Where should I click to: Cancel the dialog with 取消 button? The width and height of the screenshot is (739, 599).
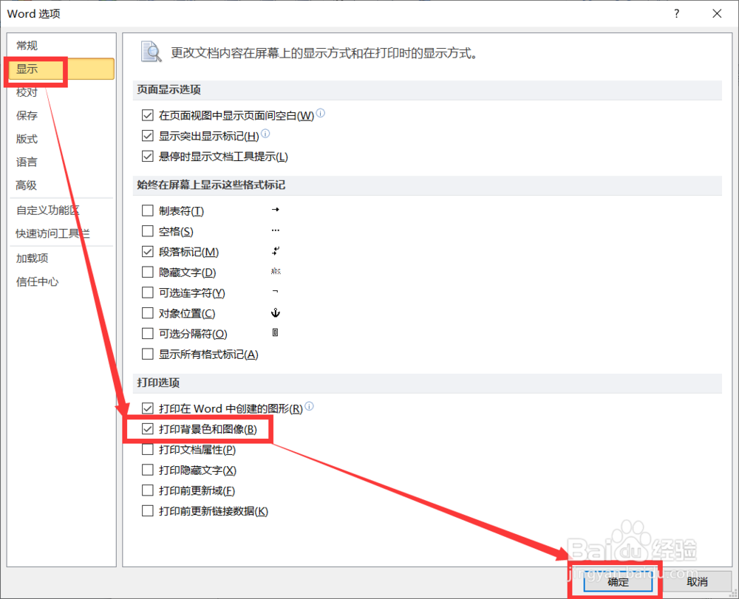point(697,582)
